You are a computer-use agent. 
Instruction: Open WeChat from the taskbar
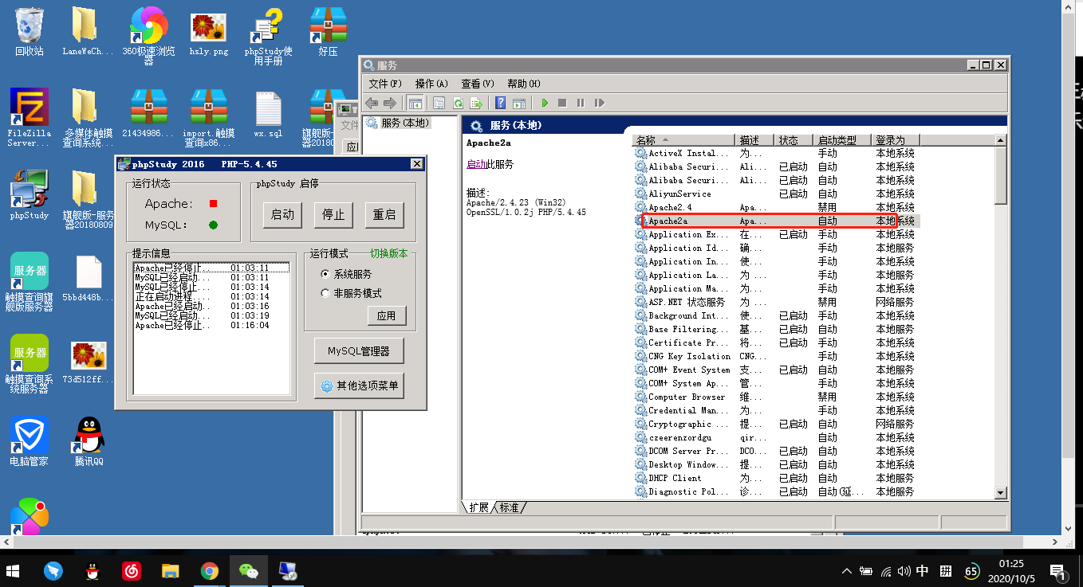click(249, 571)
